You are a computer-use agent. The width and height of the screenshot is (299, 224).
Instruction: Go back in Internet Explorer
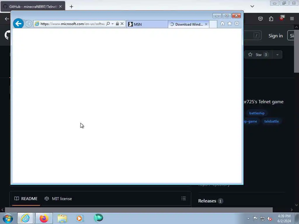pyautogui.click(x=18, y=24)
